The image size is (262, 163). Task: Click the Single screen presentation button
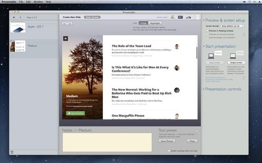pos(236,62)
